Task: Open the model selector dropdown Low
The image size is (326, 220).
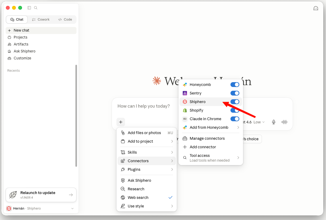Action: tap(259, 122)
